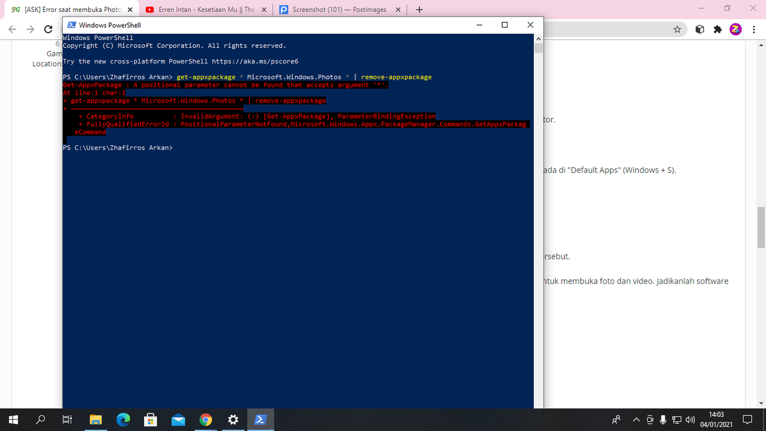Launch the Mail app from the taskbar
Viewport: 766px width, 431px height.
point(178,419)
